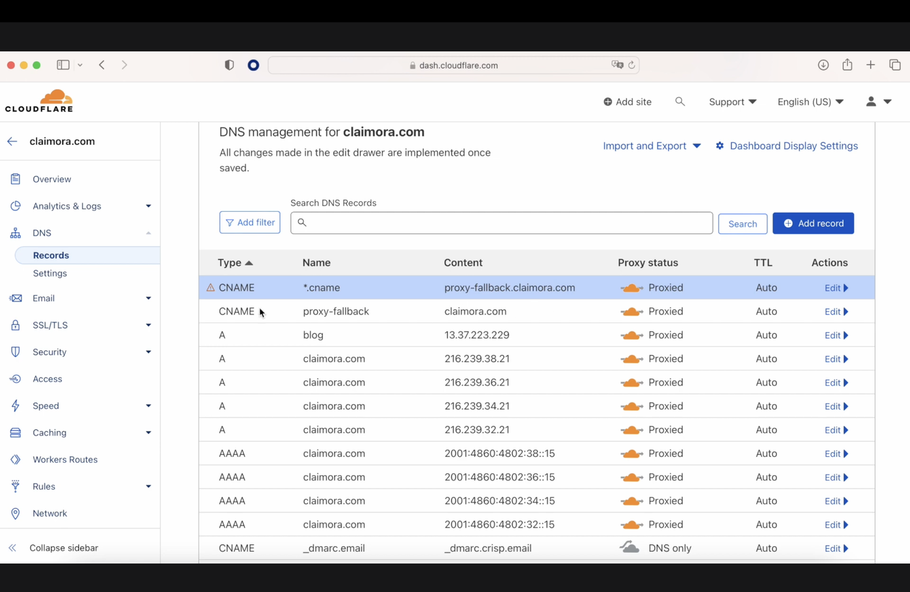Click the Search button
This screenshot has height=592, width=910.
(x=742, y=224)
